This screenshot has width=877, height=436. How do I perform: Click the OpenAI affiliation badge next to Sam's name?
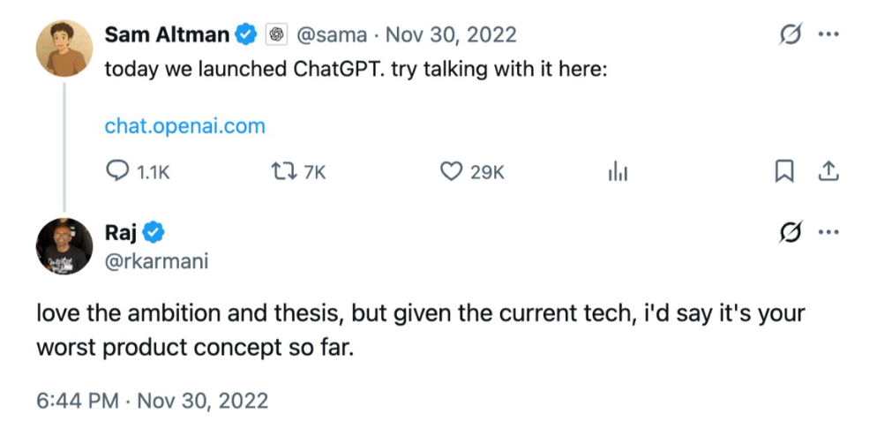[275, 35]
